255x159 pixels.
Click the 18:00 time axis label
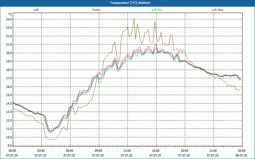tap(184, 151)
